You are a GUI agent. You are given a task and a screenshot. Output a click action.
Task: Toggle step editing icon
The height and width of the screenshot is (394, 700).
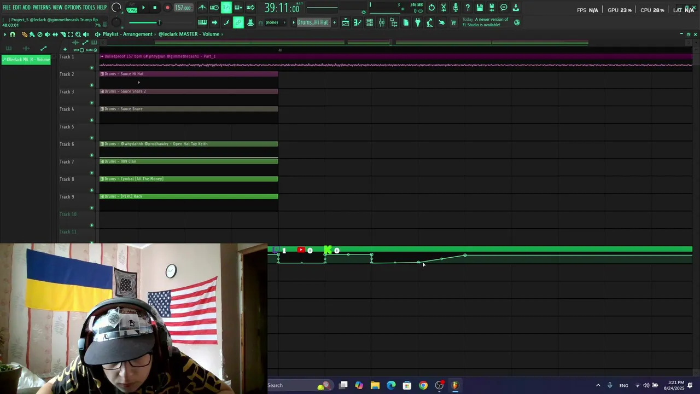tap(226, 22)
